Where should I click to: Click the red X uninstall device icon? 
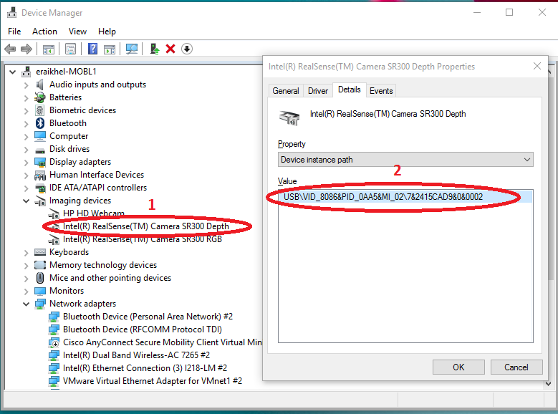click(x=170, y=49)
